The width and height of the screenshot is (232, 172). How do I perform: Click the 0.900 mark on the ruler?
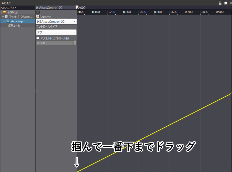220,12
